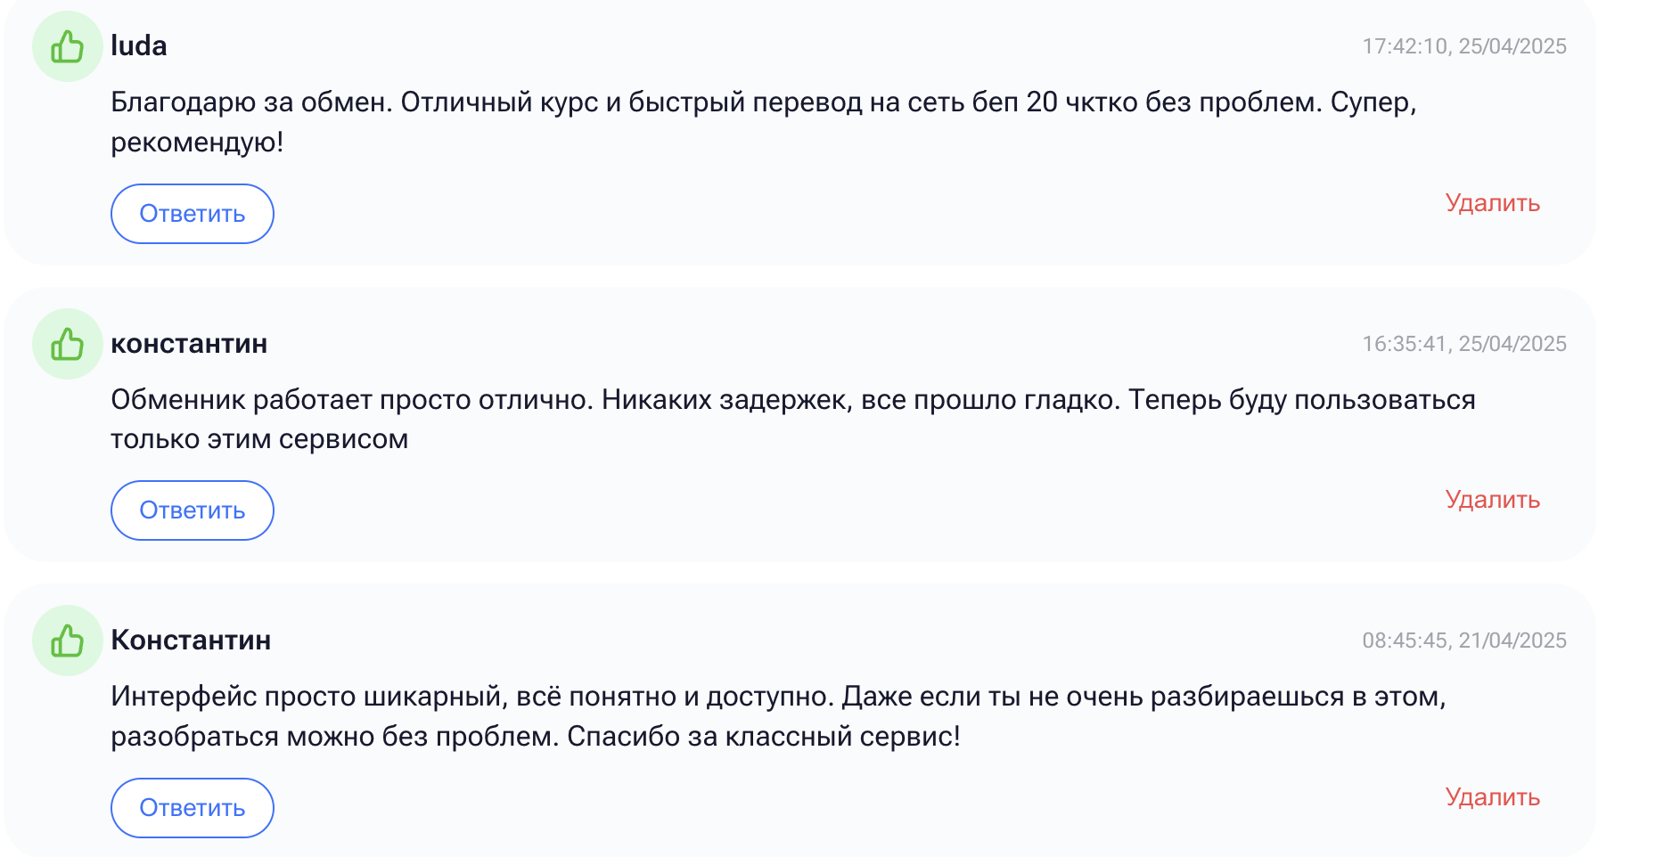Click the date 08:45:45, 21/04/2025
The width and height of the screenshot is (1672, 857).
point(1463,640)
